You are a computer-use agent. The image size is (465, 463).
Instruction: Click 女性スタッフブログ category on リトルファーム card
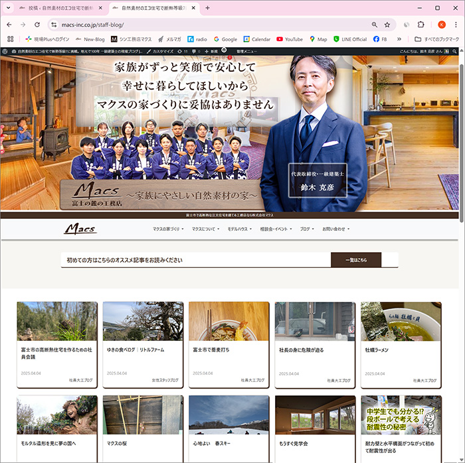coord(165,380)
